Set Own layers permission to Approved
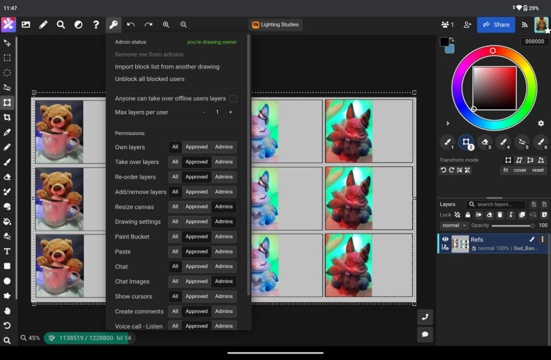Screen dimensions: 551x360 (x=196, y=147)
